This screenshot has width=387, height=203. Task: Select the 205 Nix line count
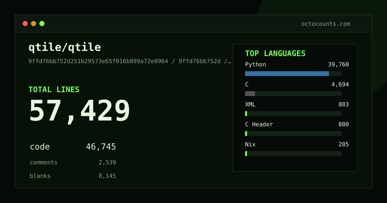click(343, 144)
